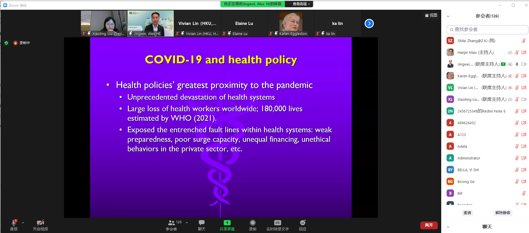Click camera icon for Jingwei row
Screen dimensions: 529x233
coord(524,64)
